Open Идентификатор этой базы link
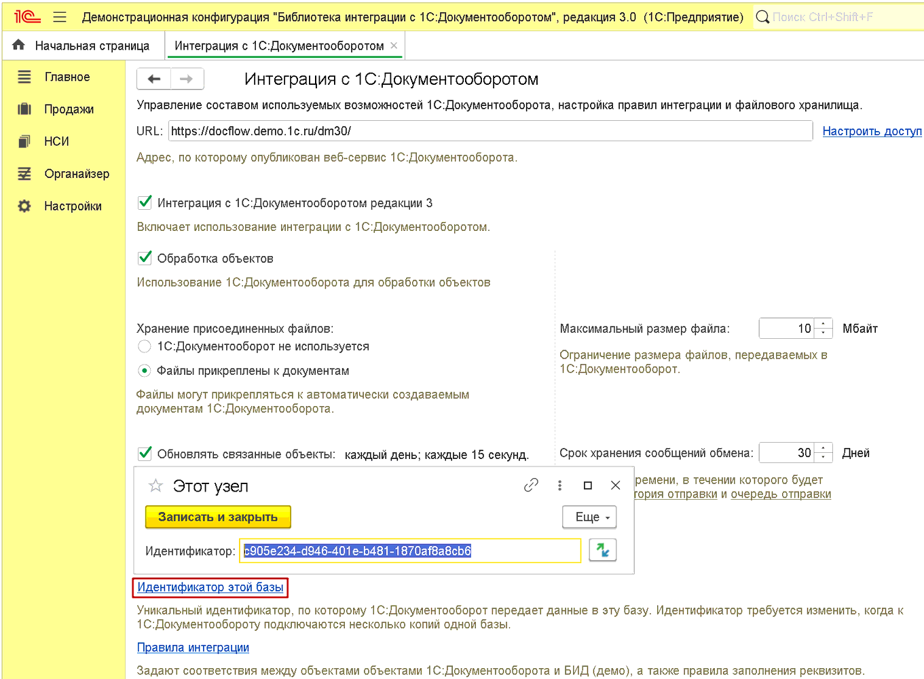Screen dimensions: 924x679 coord(210,587)
